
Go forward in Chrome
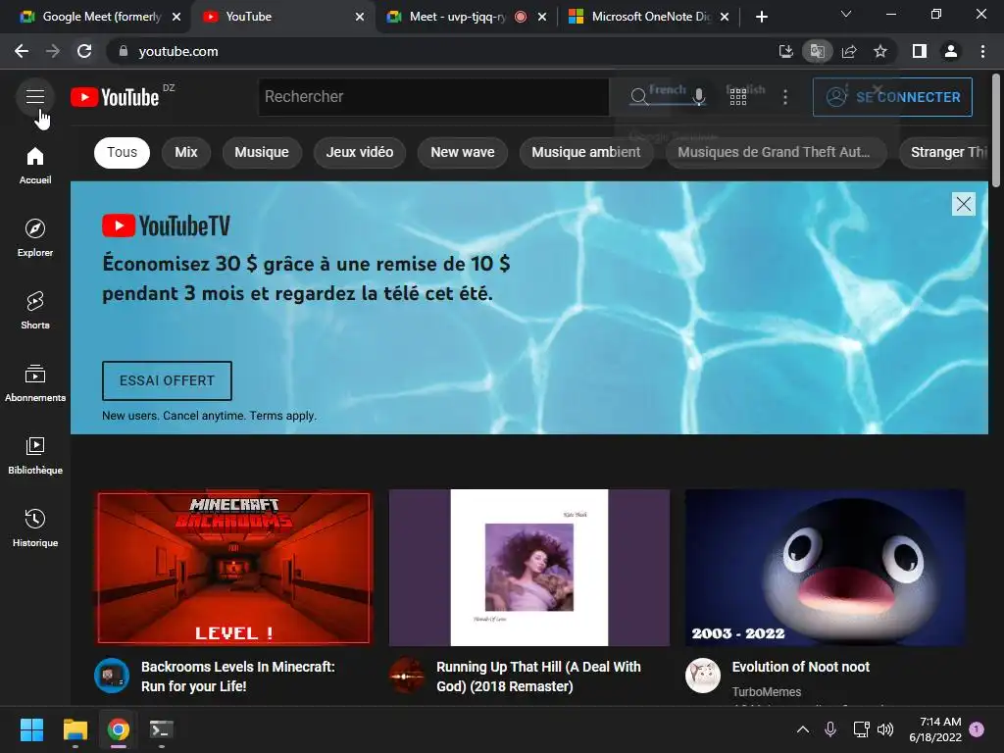pos(53,51)
